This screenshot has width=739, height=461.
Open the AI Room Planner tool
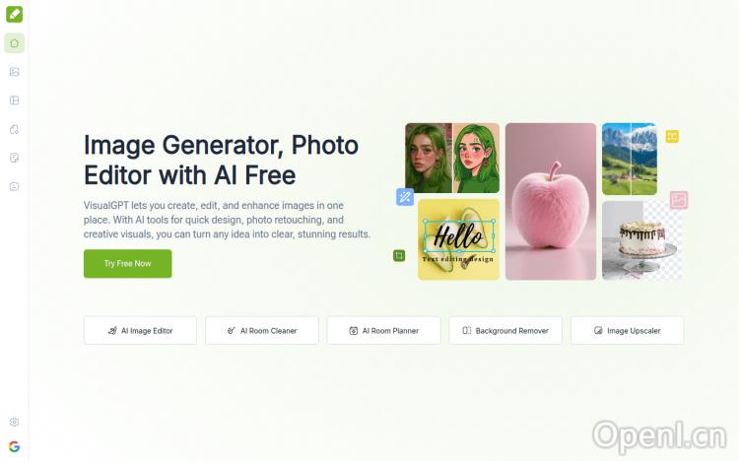pyautogui.click(x=383, y=330)
